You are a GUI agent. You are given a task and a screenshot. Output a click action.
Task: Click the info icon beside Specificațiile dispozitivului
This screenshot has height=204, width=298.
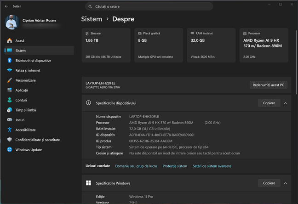click(x=88, y=103)
